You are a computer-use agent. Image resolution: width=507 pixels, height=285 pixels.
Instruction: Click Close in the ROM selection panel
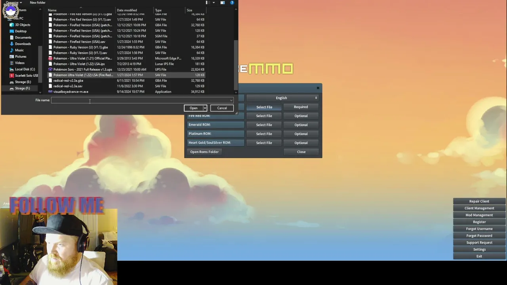point(301,152)
